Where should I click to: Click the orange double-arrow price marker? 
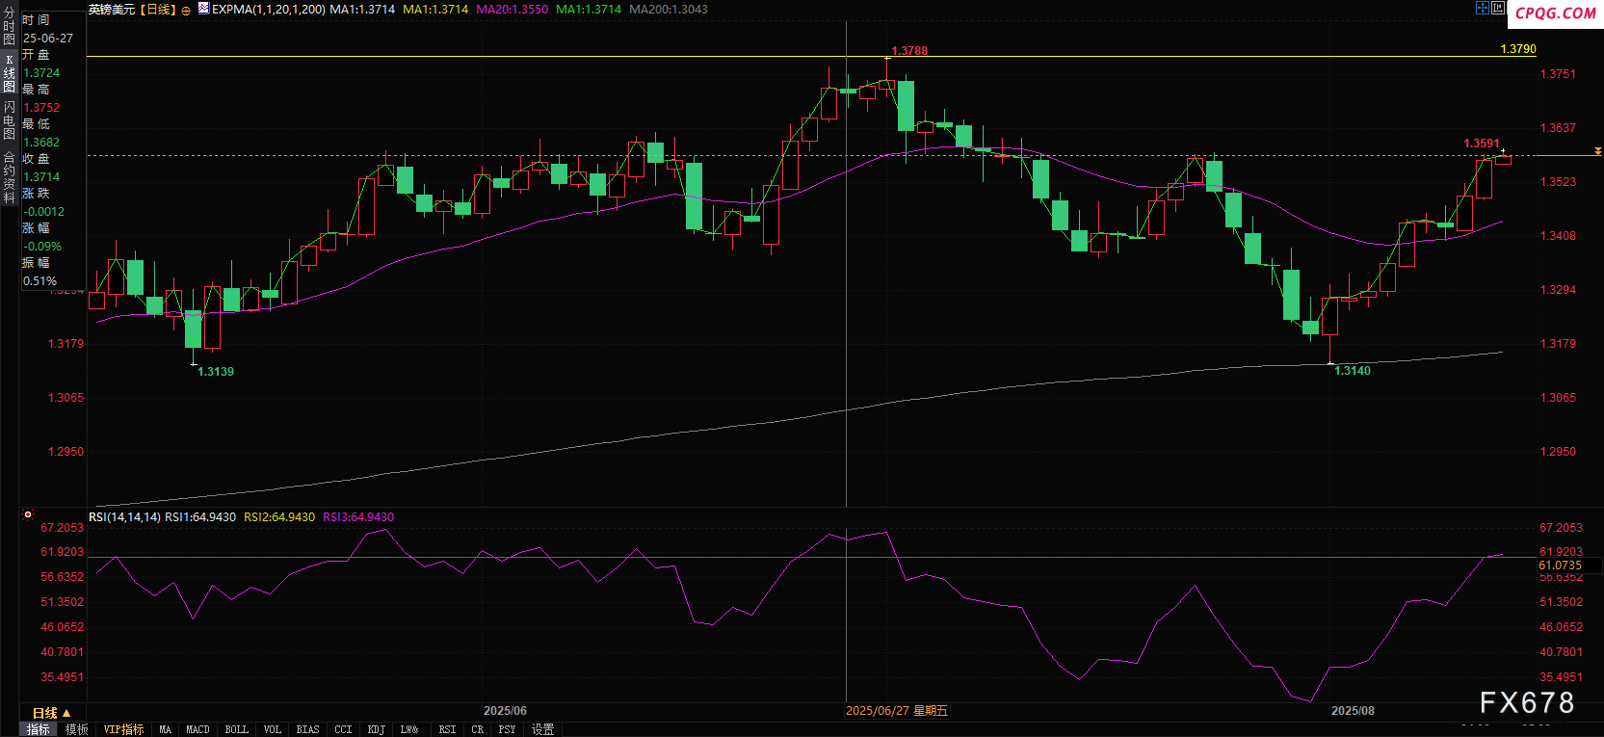point(1597,151)
